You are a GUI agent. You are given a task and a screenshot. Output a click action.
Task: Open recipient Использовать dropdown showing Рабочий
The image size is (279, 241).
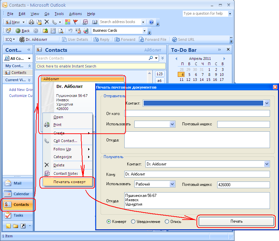(x=172, y=184)
